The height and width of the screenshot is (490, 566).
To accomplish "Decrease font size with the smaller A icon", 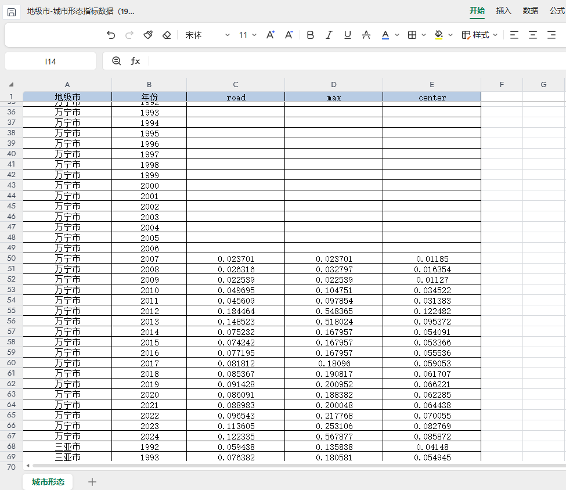I will tap(289, 35).
